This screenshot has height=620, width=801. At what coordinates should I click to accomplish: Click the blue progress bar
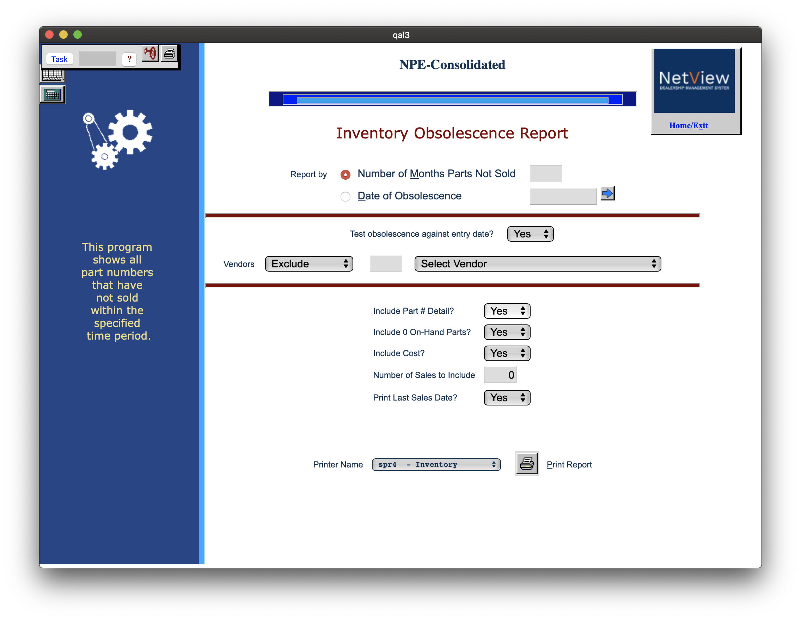452,99
